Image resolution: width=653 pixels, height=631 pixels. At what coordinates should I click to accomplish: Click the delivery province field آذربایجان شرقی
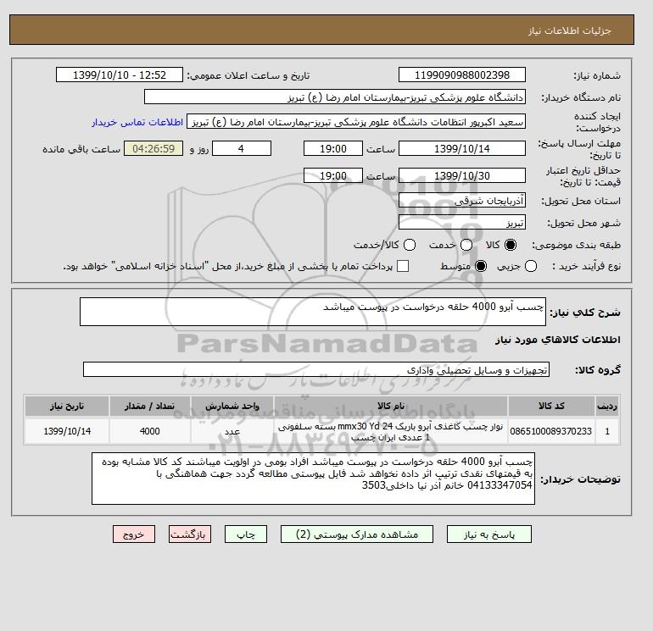[x=462, y=201]
